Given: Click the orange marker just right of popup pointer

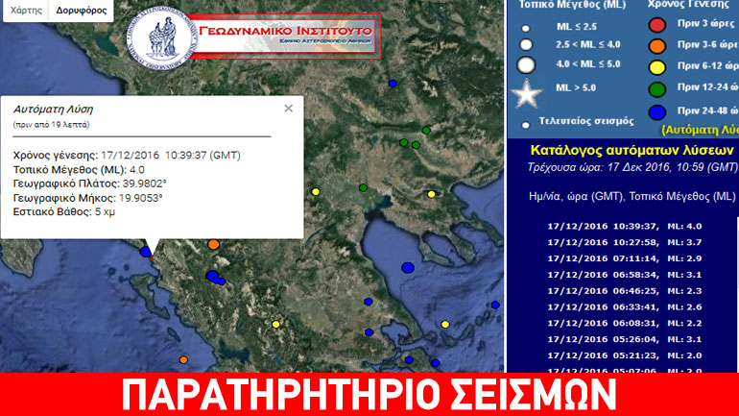Looking at the screenshot, I should tap(213, 244).
